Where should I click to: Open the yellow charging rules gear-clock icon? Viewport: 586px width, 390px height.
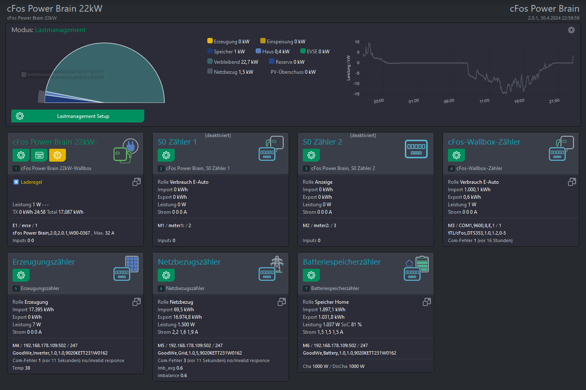58,155
